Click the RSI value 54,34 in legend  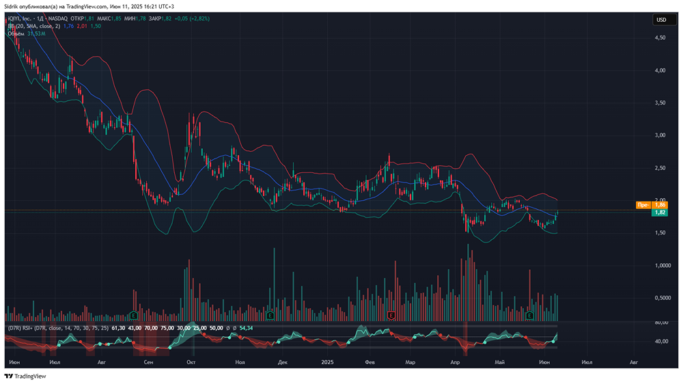[246, 328]
